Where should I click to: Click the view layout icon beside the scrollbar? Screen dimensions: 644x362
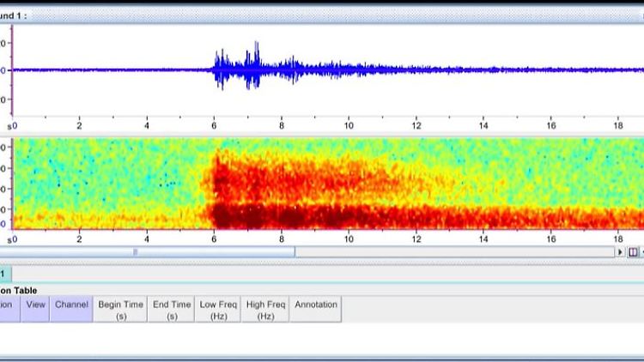[x=633, y=252]
